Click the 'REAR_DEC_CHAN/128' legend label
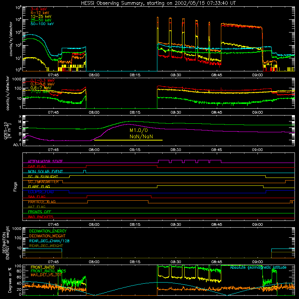 (49, 241)
